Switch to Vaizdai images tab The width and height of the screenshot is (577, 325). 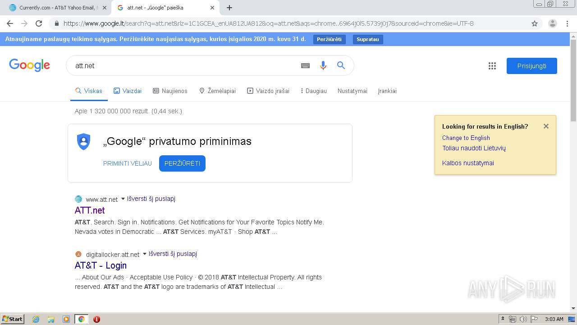tap(128, 91)
